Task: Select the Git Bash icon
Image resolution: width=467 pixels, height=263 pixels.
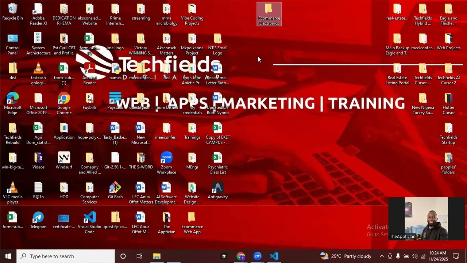Action: point(115,190)
